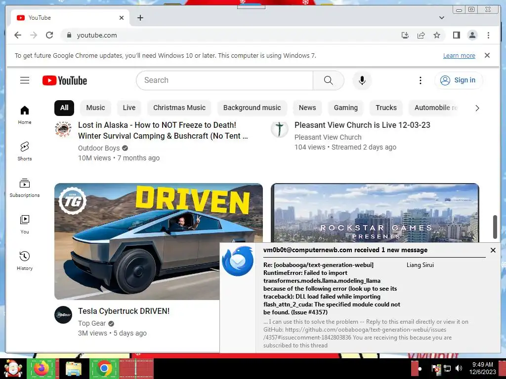
Task: Click the YouTube logo
Action: 65,80
